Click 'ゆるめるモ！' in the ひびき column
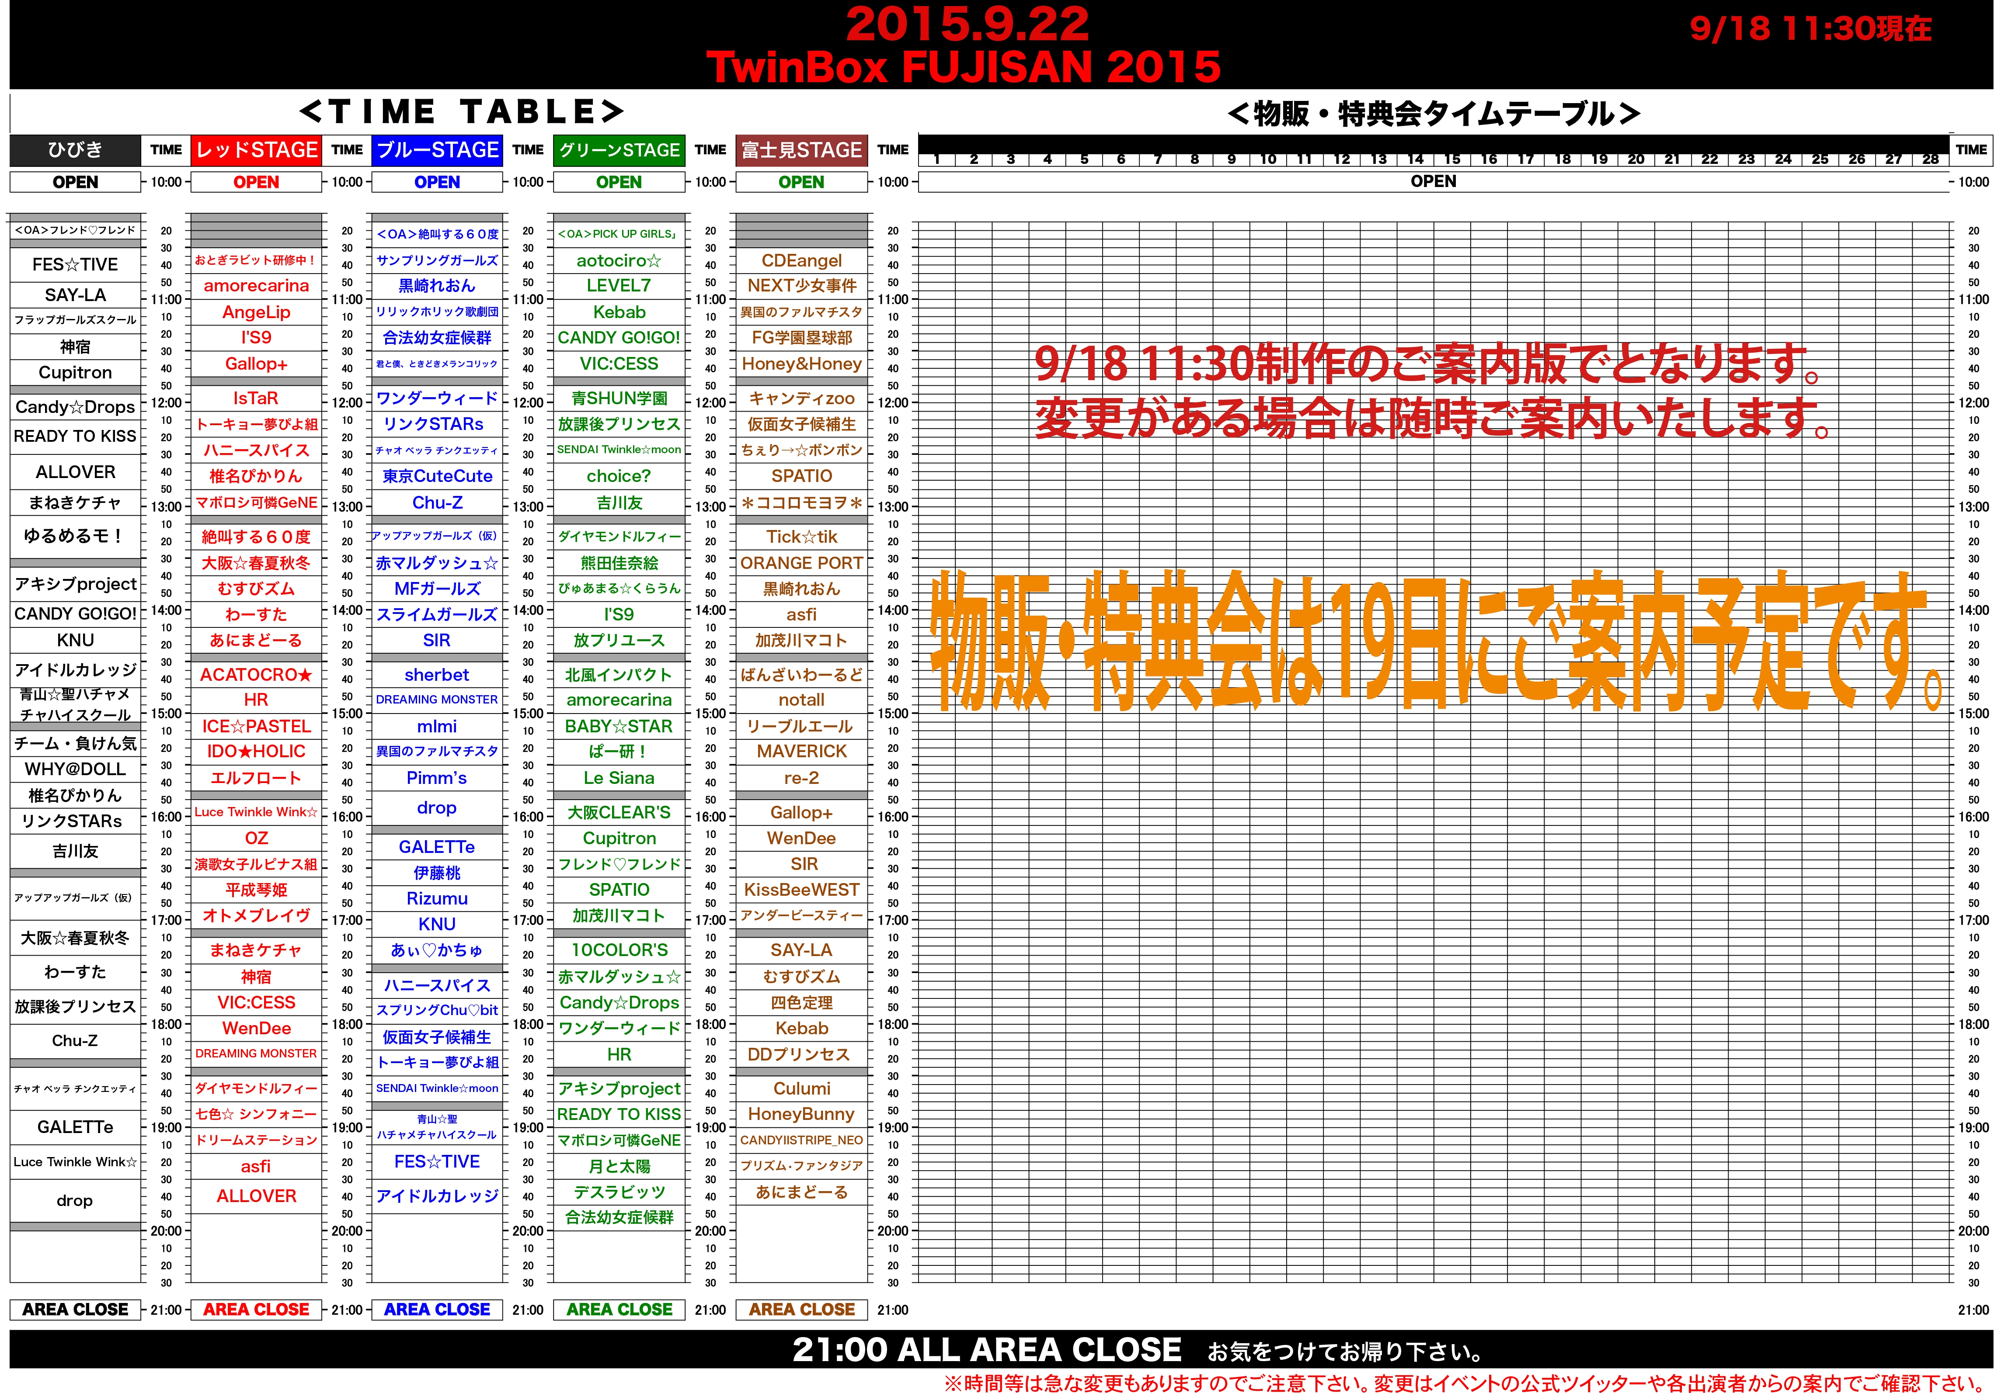This screenshot has height=1393, width=2015. [x=75, y=536]
